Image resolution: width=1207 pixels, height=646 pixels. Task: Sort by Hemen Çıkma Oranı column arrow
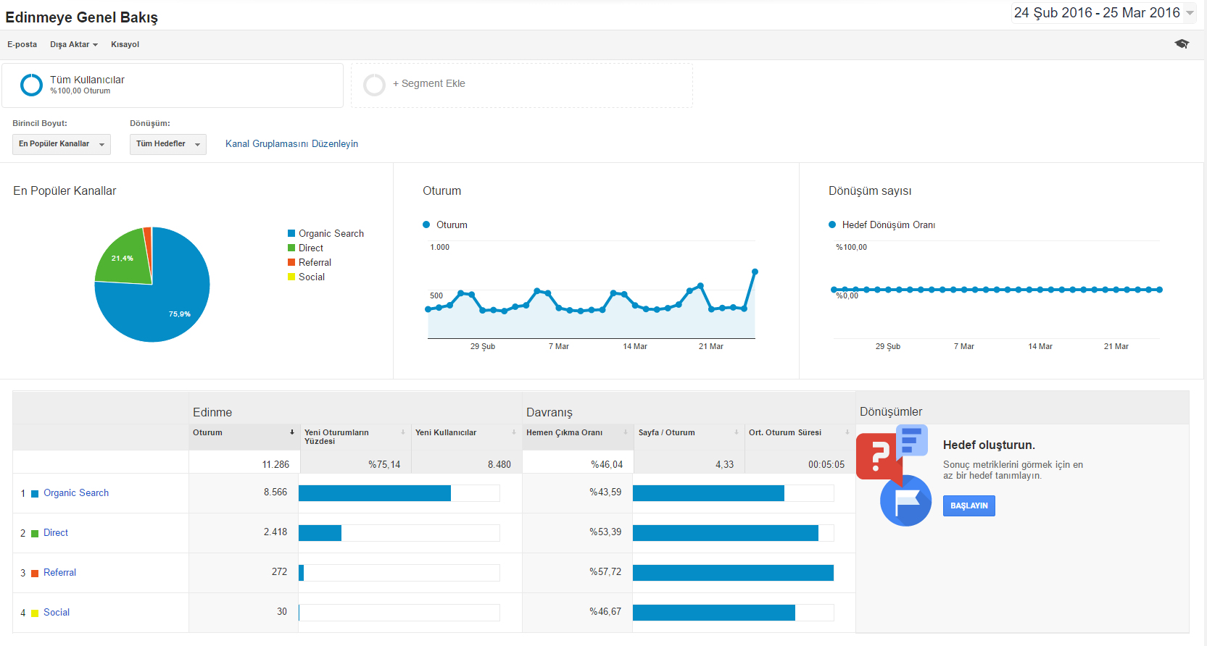[x=626, y=432]
